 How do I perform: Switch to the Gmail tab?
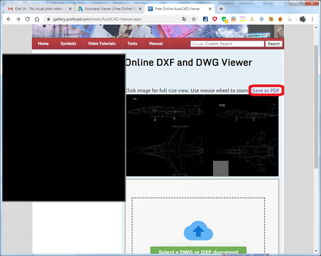click(x=37, y=9)
